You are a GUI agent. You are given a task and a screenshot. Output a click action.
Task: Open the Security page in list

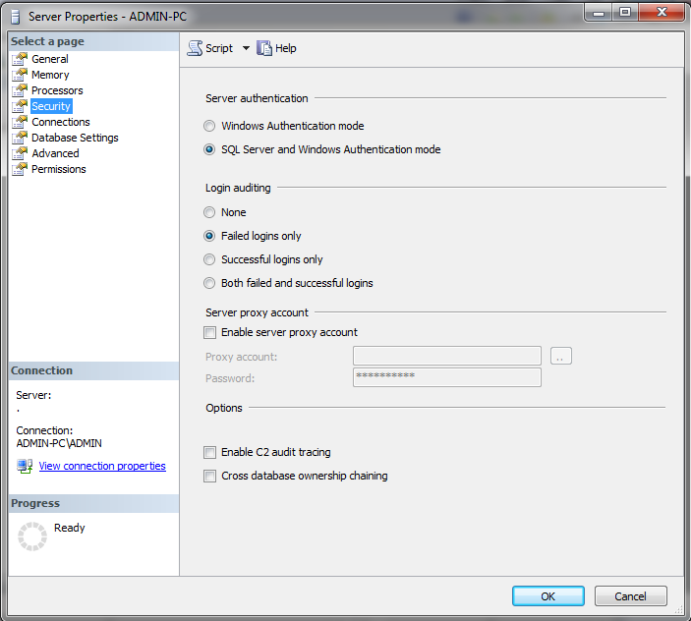click(x=51, y=106)
